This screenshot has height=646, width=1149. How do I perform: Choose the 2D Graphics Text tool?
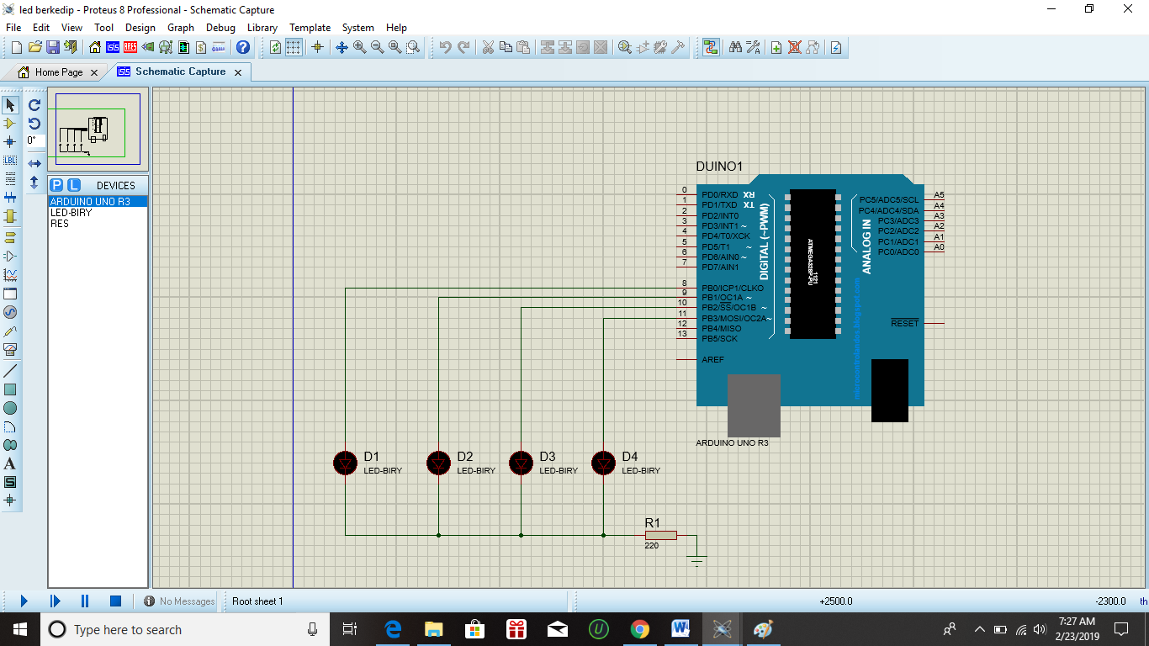(10, 463)
